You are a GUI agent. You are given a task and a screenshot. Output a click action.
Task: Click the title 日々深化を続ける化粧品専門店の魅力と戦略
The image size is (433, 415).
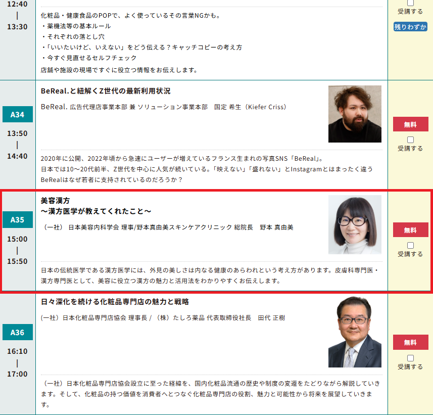(115, 301)
